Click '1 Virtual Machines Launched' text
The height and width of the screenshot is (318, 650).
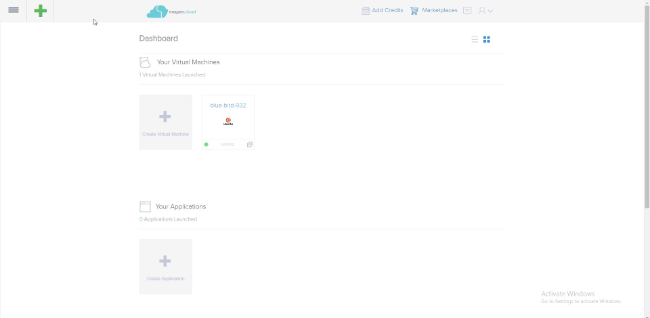(172, 75)
